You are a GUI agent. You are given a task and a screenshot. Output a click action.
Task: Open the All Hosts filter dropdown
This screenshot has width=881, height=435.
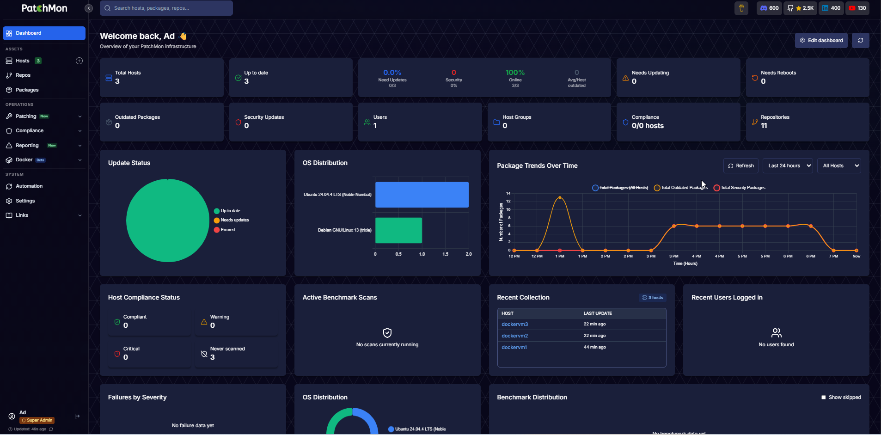pos(839,166)
